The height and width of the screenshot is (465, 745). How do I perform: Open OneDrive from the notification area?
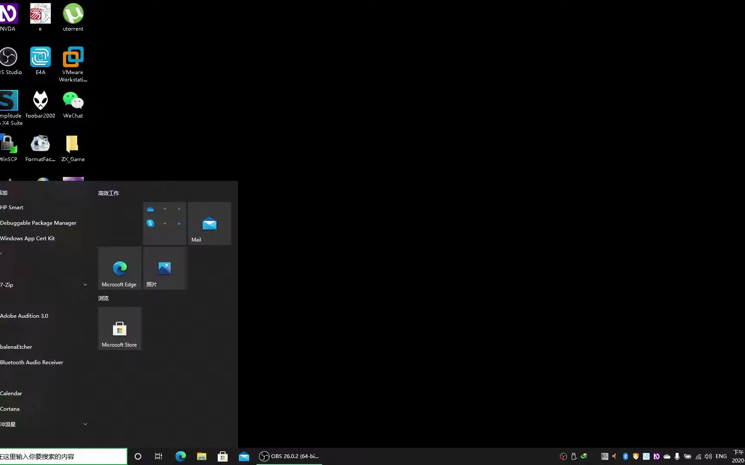click(x=667, y=456)
